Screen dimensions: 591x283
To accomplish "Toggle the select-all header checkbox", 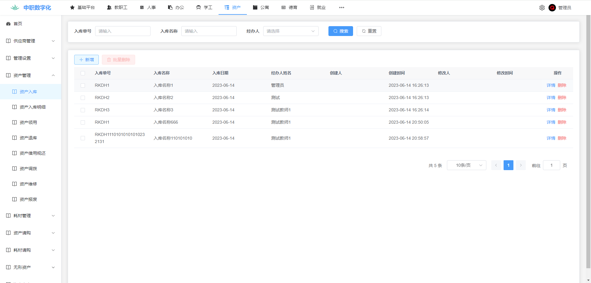I will pos(83,73).
